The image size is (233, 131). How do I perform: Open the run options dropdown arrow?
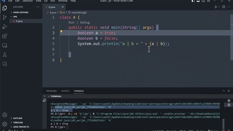pyautogui.click(x=219, y=7)
